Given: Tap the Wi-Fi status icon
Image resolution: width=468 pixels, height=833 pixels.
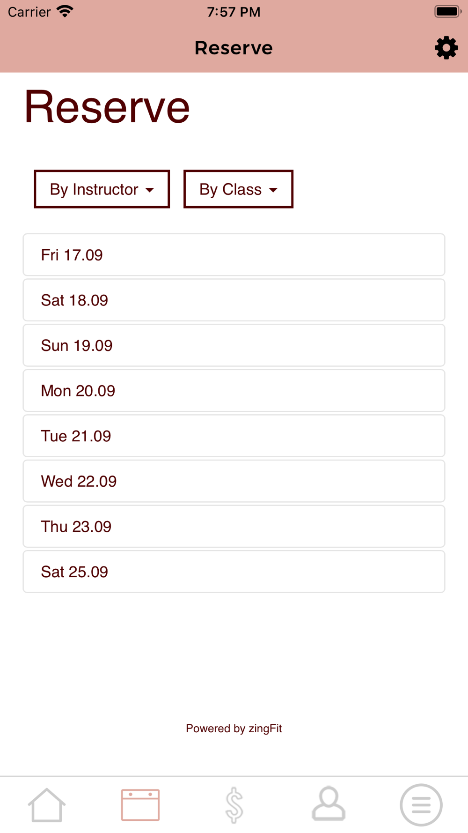Looking at the screenshot, I should [65, 11].
